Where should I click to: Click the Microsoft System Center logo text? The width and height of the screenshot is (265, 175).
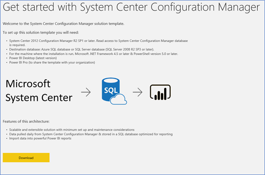39,91
